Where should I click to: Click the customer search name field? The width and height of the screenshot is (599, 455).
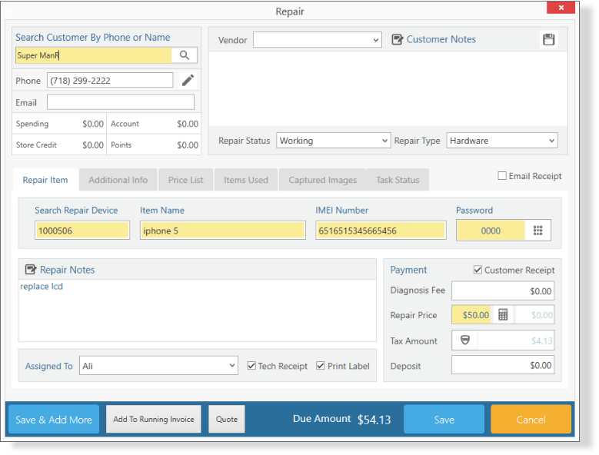[x=94, y=55]
